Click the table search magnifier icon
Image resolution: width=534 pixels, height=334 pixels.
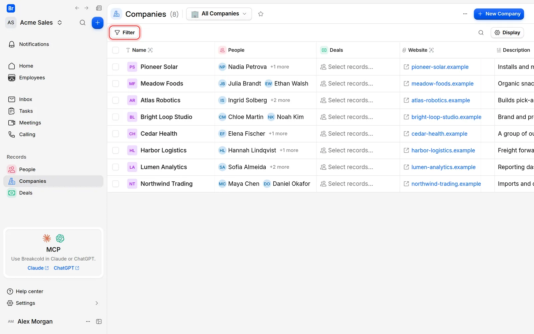coord(481,32)
